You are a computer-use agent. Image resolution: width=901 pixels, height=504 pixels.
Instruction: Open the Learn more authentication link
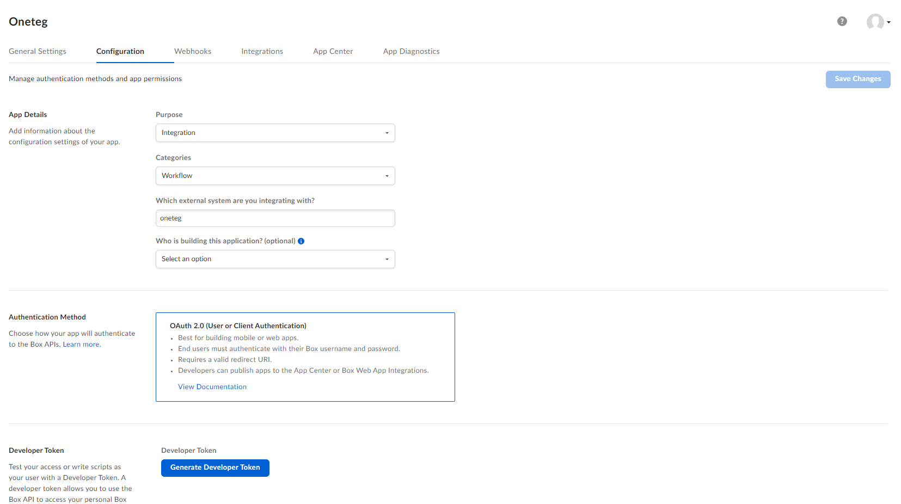[82, 345]
